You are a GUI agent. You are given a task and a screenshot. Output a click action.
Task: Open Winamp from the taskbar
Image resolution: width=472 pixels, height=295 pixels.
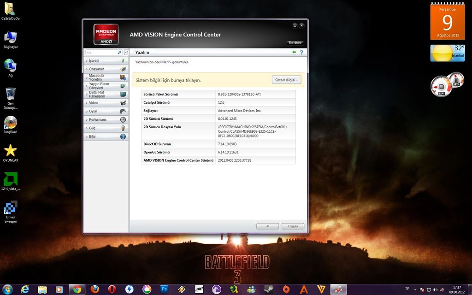(x=182, y=289)
